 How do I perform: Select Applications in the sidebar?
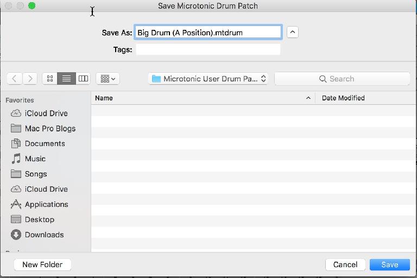point(47,204)
